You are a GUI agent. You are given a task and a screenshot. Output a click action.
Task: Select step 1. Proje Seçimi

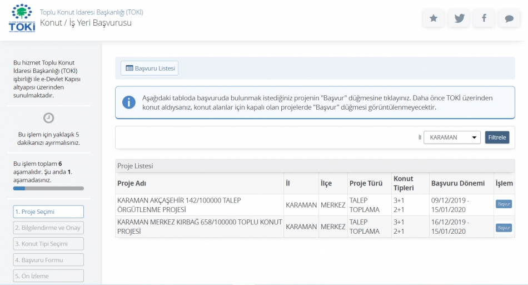(x=48, y=212)
